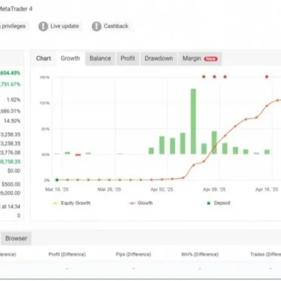Open the Margin tab
Viewport: 281px width, 281px height.
(200, 58)
